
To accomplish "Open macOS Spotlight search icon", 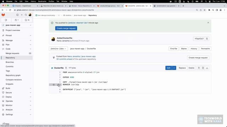I will (x=206, y=1).
